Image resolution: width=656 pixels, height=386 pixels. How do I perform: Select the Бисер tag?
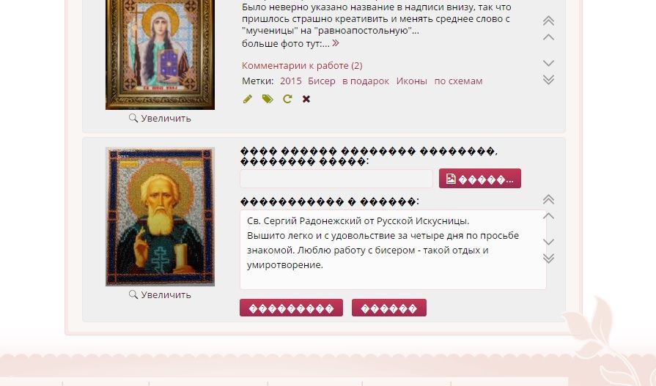(321, 81)
